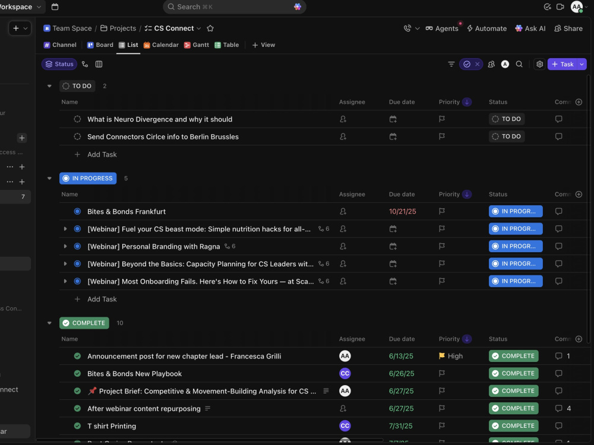
Task: Add a new view with + View
Action: 264,45
